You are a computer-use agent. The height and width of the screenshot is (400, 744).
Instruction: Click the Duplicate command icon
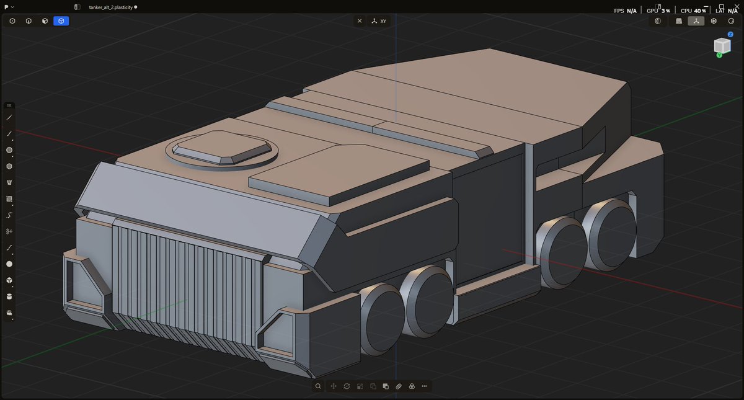click(373, 386)
